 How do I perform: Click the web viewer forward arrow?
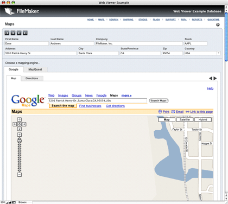[215, 78]
